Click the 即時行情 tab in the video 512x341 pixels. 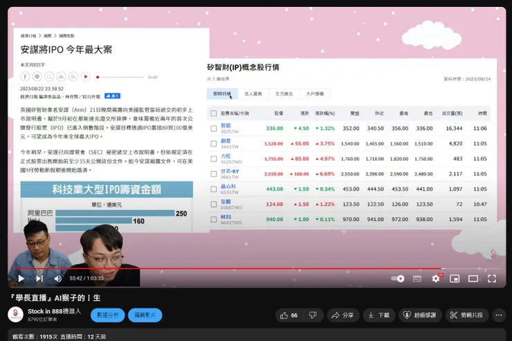(x=222, y=94)
